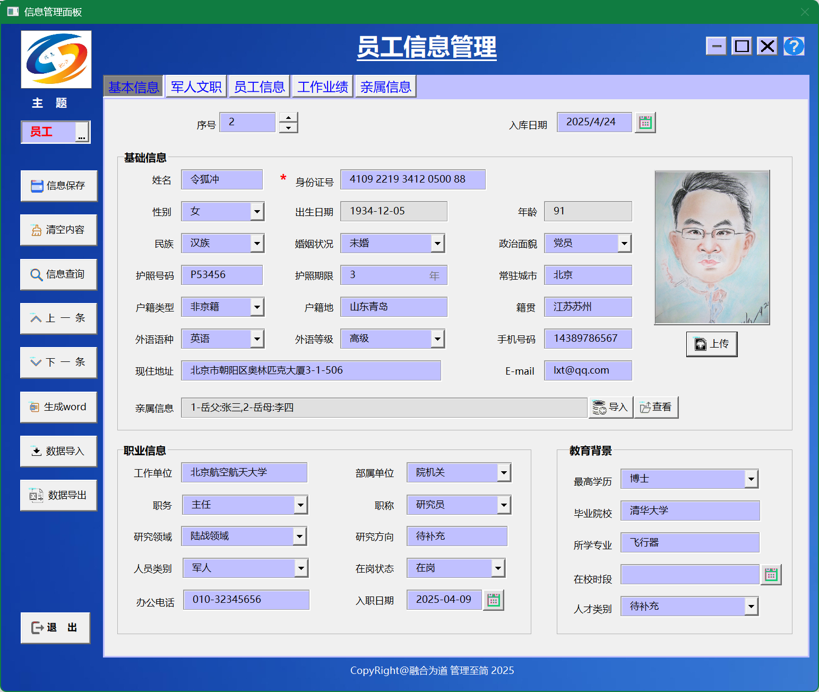Image resolution: width=819 pixels, height=692 pixels.
Task: Expand the 性别 dropdown
Action: tap(257, 211)
